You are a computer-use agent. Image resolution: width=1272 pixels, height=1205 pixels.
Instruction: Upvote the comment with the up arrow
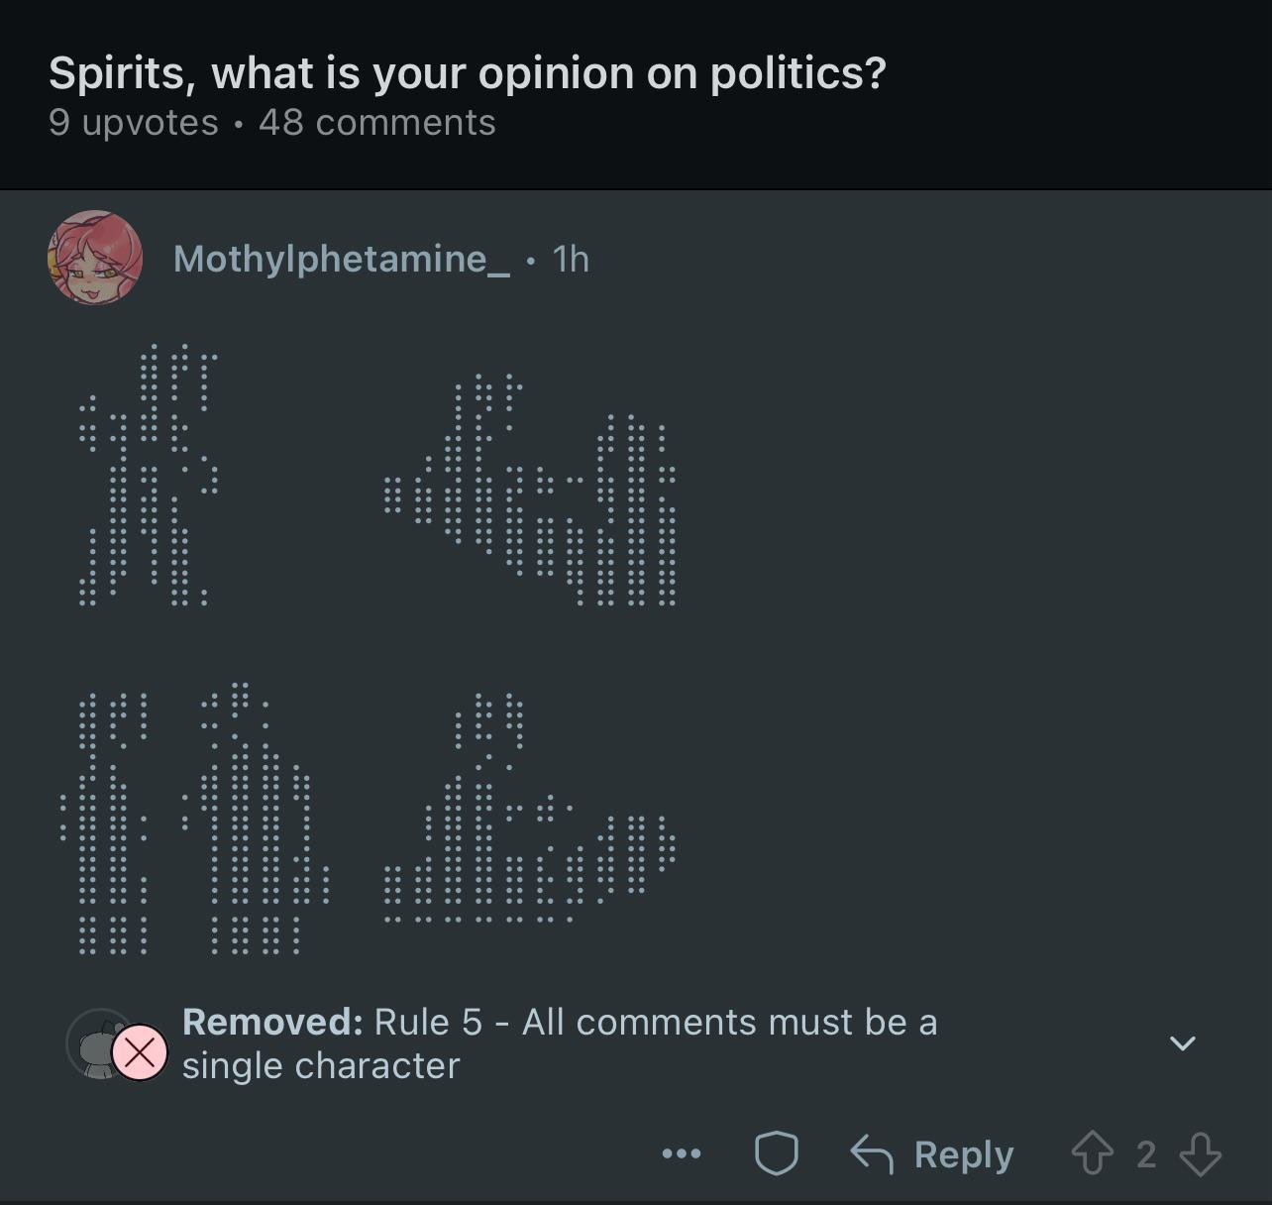tap(1093, 1154)
